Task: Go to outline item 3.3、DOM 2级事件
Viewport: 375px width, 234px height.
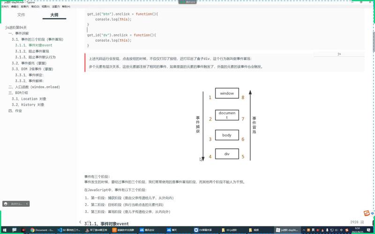Action: pos(32,69)
